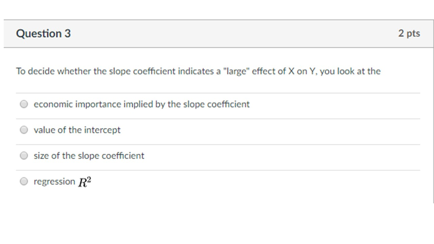The image size is (434, 244).
Task: Click the size of the slope coefficient answer
Action: coord(89,155)
